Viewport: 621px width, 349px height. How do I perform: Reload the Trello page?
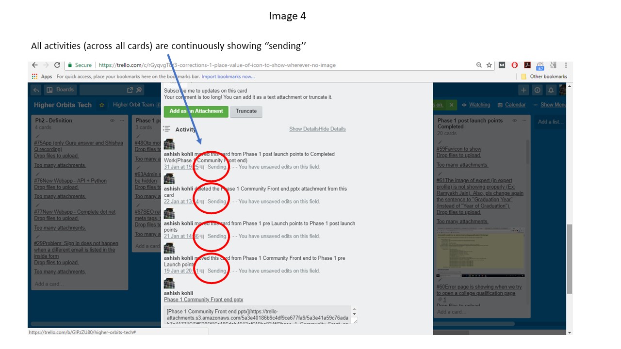pos(57,65)
